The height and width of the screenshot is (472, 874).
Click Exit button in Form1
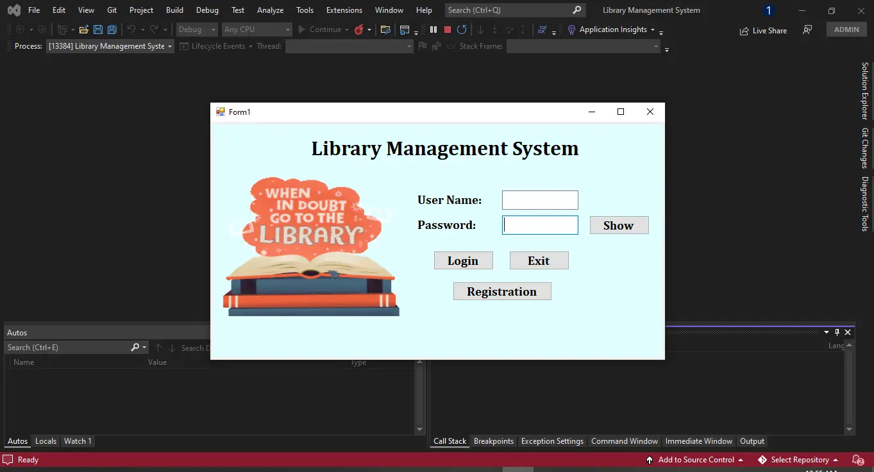[539, 260]
